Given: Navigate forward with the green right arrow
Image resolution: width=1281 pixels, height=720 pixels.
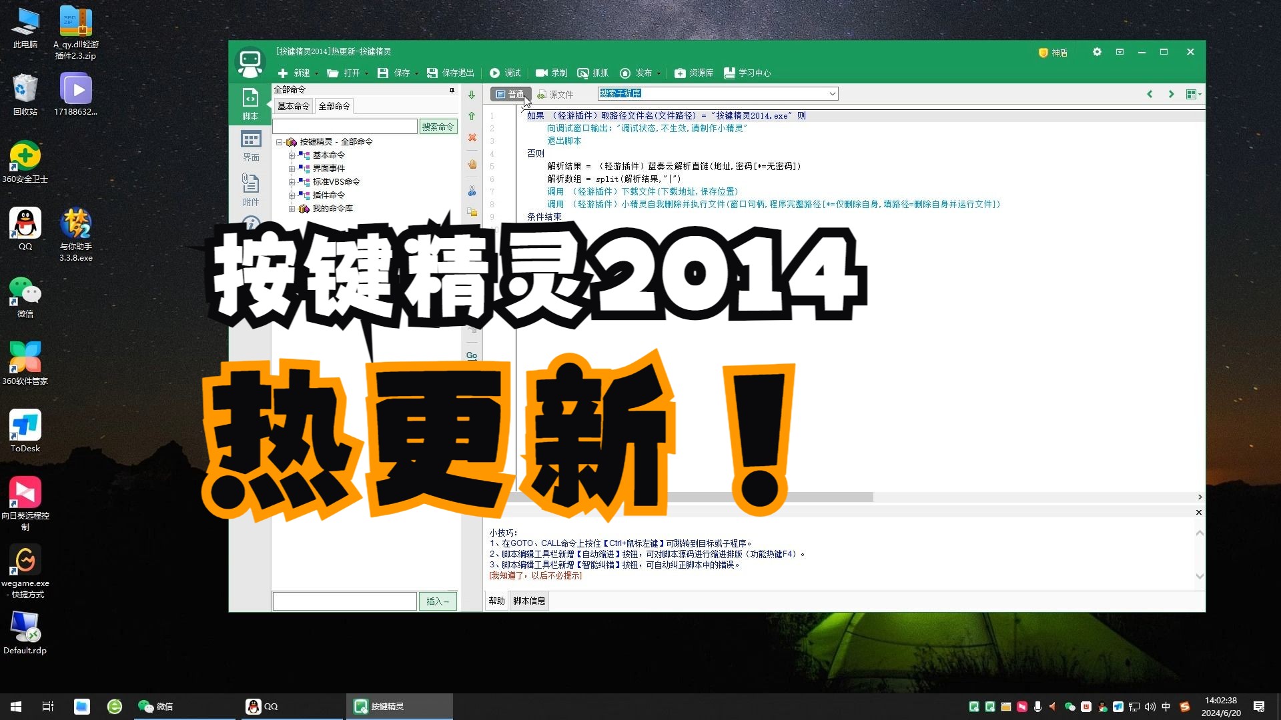Looking at the screenshot, I should (x=1171, y=94).
